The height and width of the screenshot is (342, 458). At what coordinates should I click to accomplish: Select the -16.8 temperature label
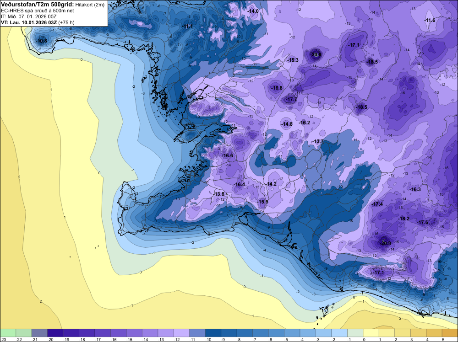point(277,88)
